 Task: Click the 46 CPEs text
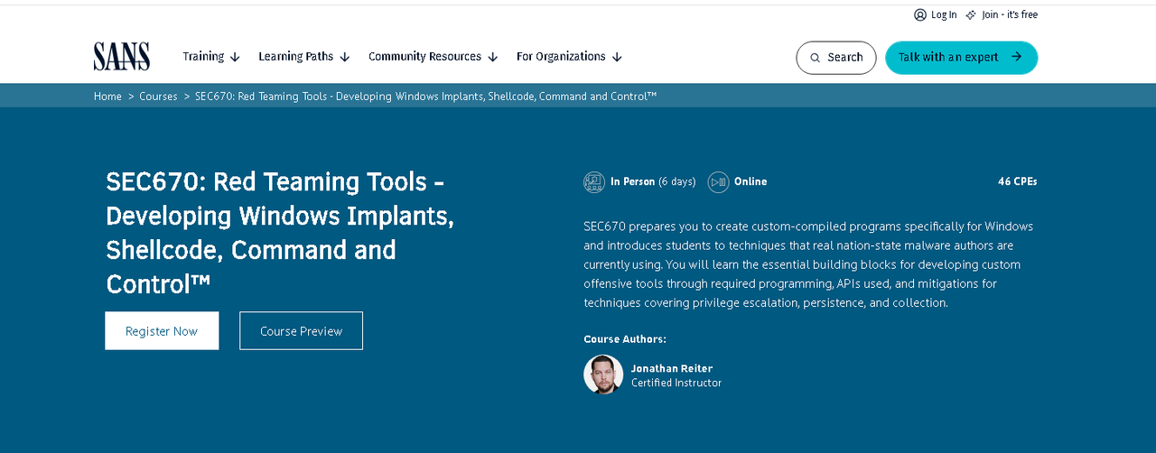point(1018,181)
